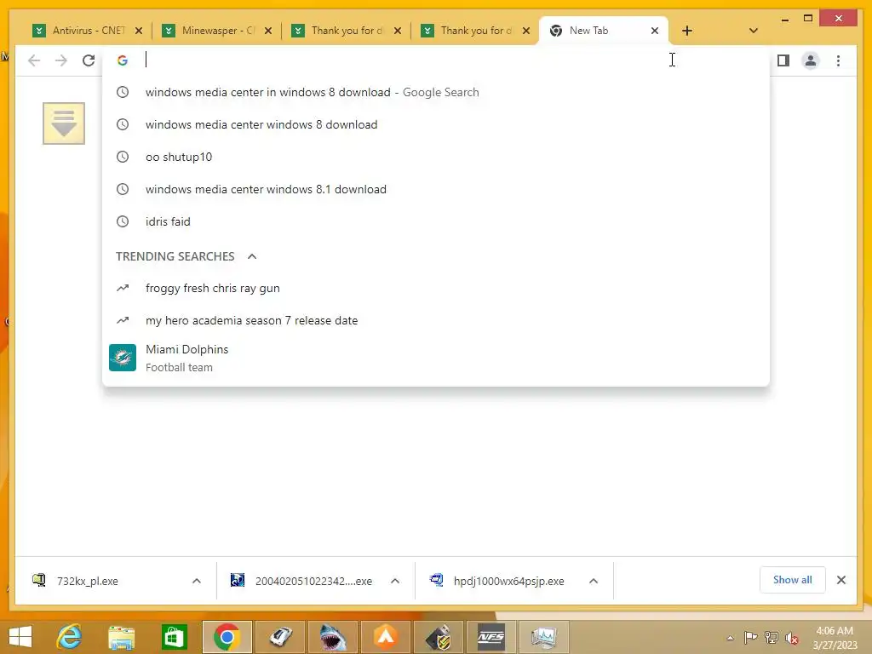Screen dimensions: 872x654
Task: Close the New Tab tab
Action: coord(655,31)
